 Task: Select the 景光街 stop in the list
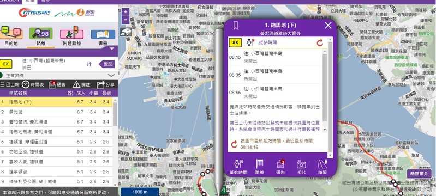(56, 112)
